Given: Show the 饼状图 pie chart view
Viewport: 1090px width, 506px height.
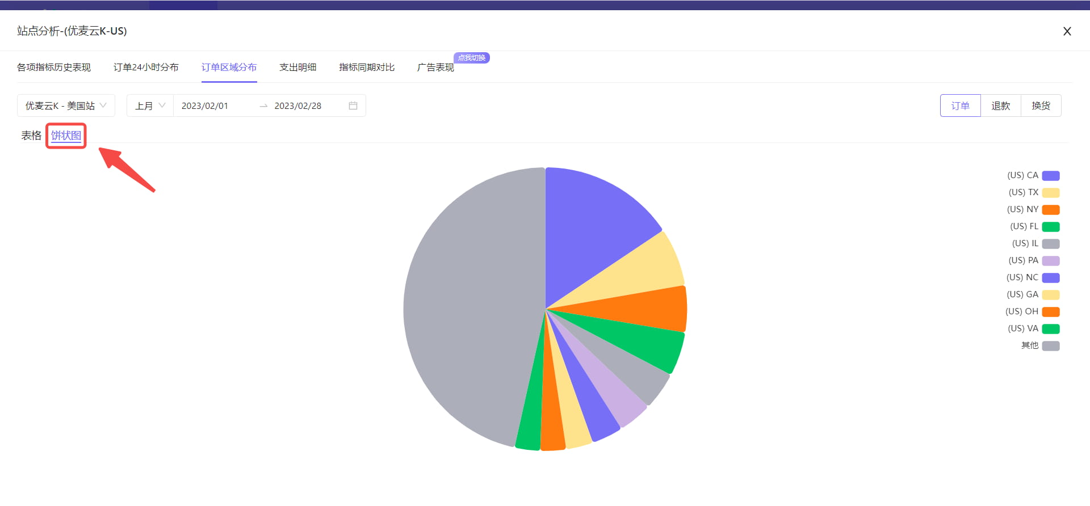Looking at the screenshot, I should 66,136.
